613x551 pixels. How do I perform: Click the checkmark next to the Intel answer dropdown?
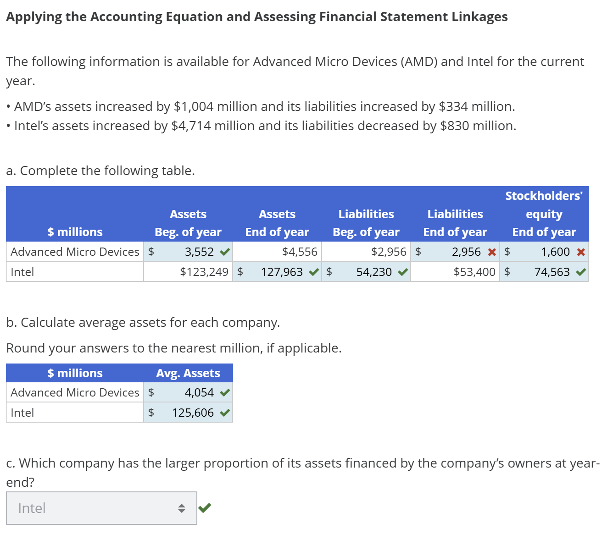(x=205, y=507)
